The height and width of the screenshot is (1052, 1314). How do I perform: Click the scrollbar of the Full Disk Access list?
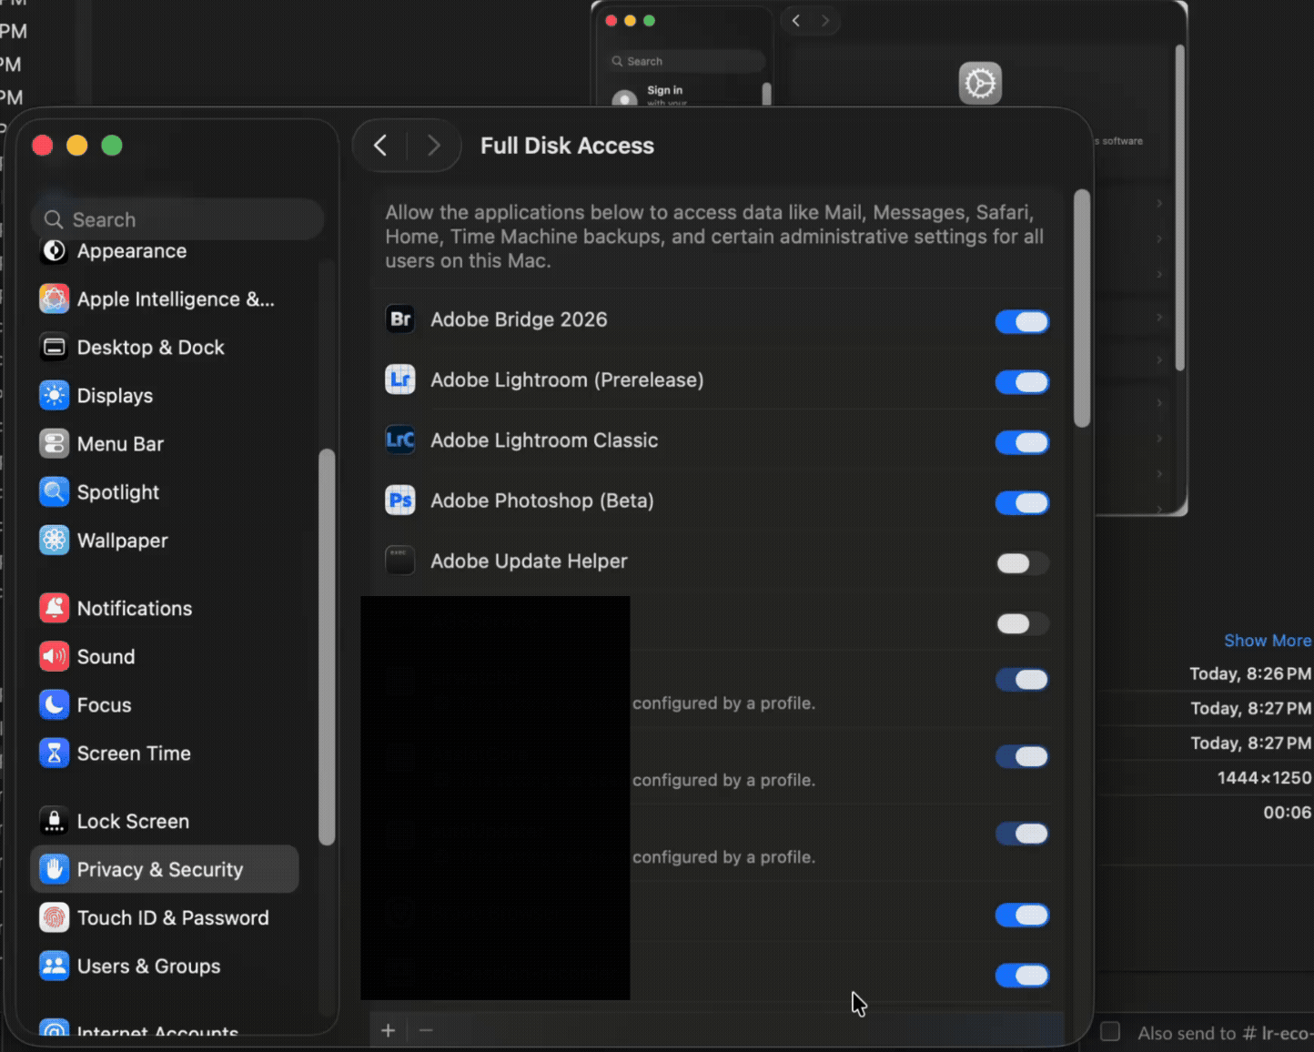pyautogui.click(x=1081, y=309)
